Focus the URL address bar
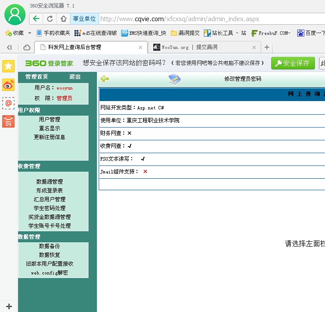 click(x=211, y=19)
